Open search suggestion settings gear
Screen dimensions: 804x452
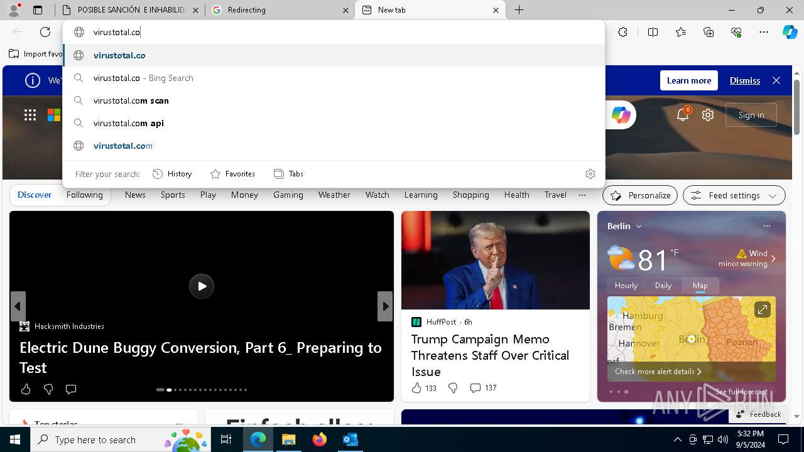[590, 174]
